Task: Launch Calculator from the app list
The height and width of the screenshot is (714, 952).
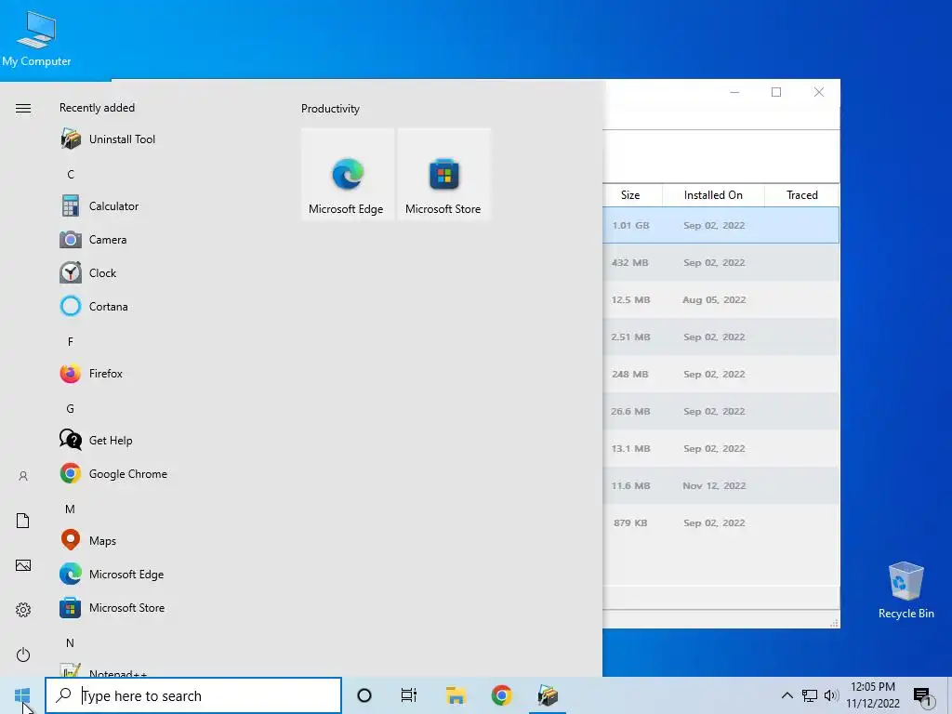Action: [x=99, y=205]
